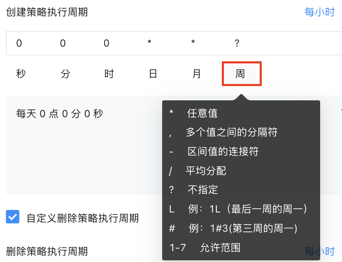Click the question mark value above 周
This screenshot has width=342, height=262.
237,43
